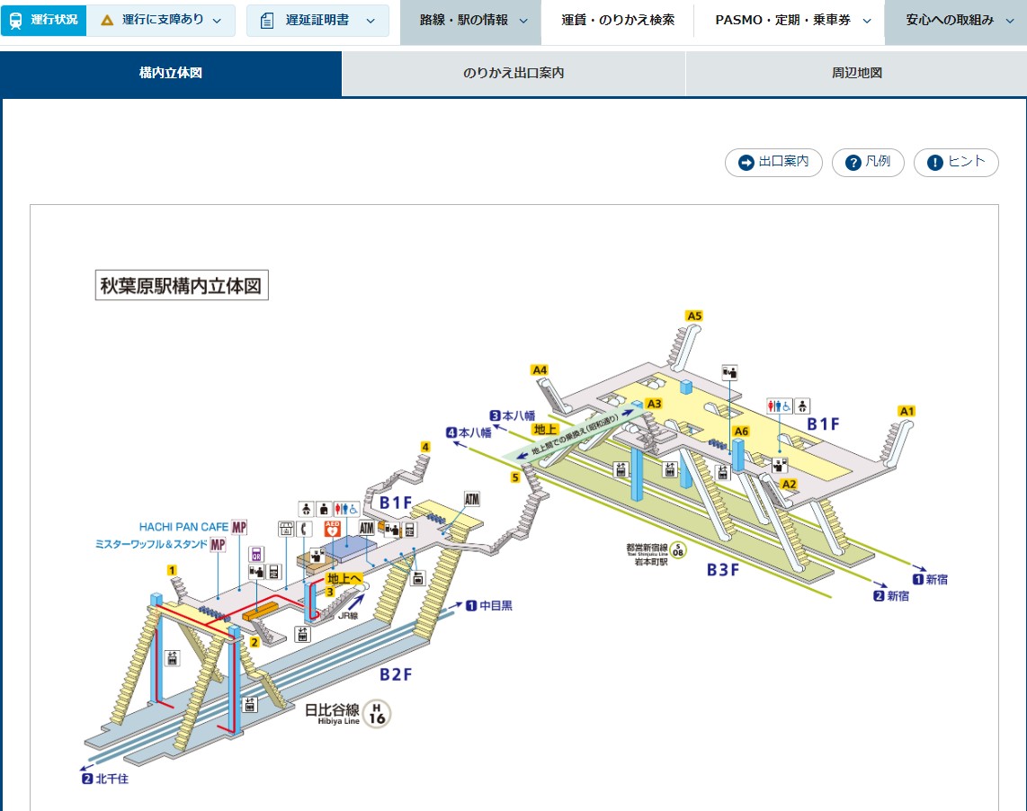Expand the 路線・駅の情報 menu
The height and width of the screenshot is (811, 1027).
470,20
